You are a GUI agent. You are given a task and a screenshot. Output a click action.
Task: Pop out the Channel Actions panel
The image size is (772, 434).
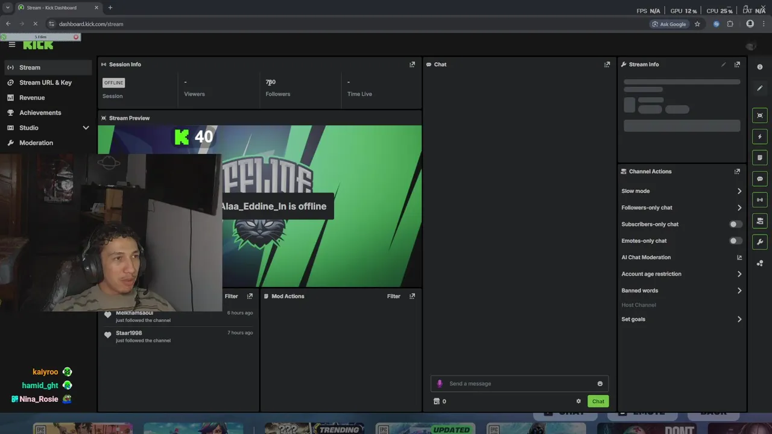(737, 172)
